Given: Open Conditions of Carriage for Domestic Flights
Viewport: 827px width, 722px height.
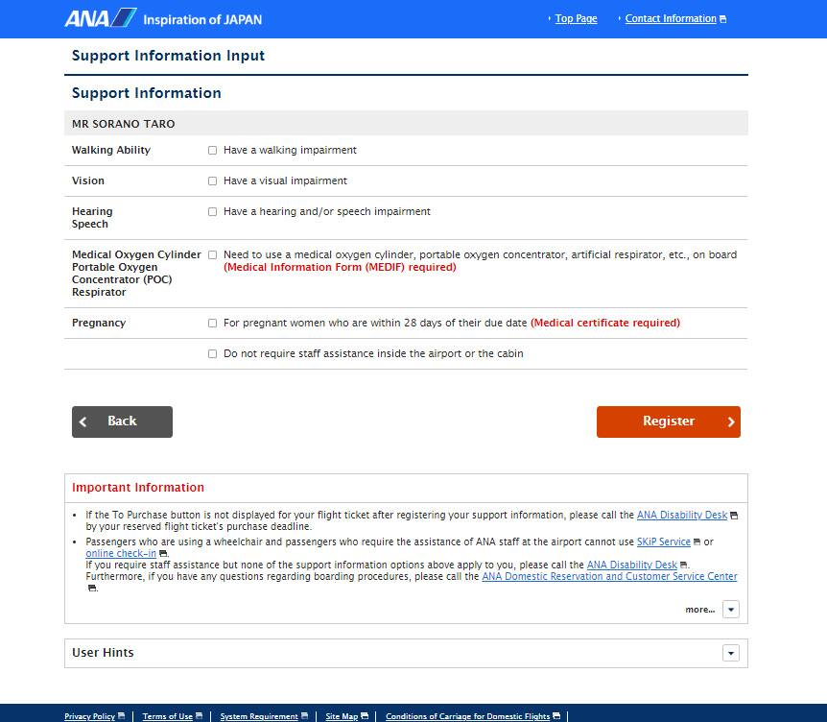Looking at the screenshot, I should (467, 716).
